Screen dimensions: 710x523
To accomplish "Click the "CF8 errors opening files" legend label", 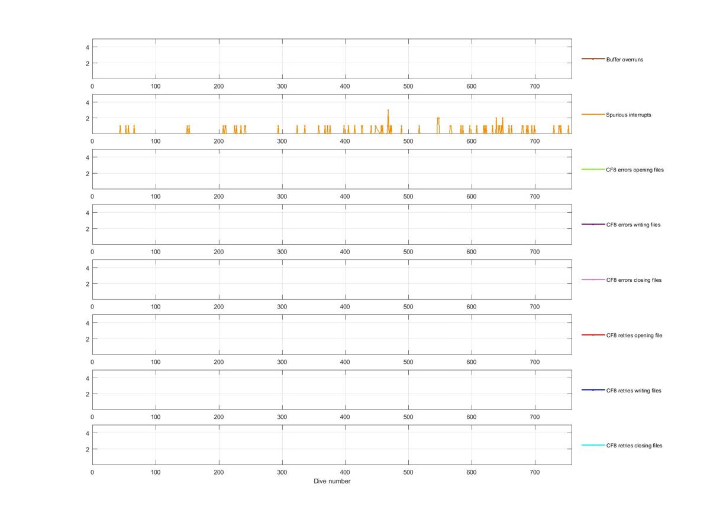I will 635,170.
